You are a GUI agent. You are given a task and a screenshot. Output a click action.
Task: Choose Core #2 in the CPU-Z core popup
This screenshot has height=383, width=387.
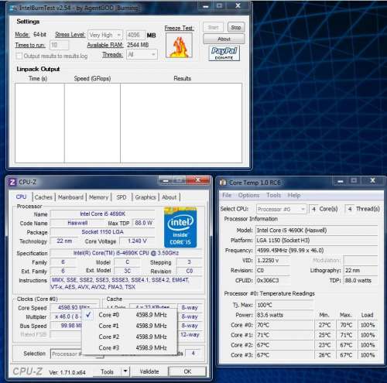(129, 337)
